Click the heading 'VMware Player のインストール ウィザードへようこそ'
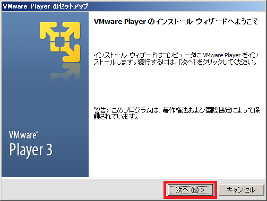Screen dimensions: 267x201 [176, 22]
